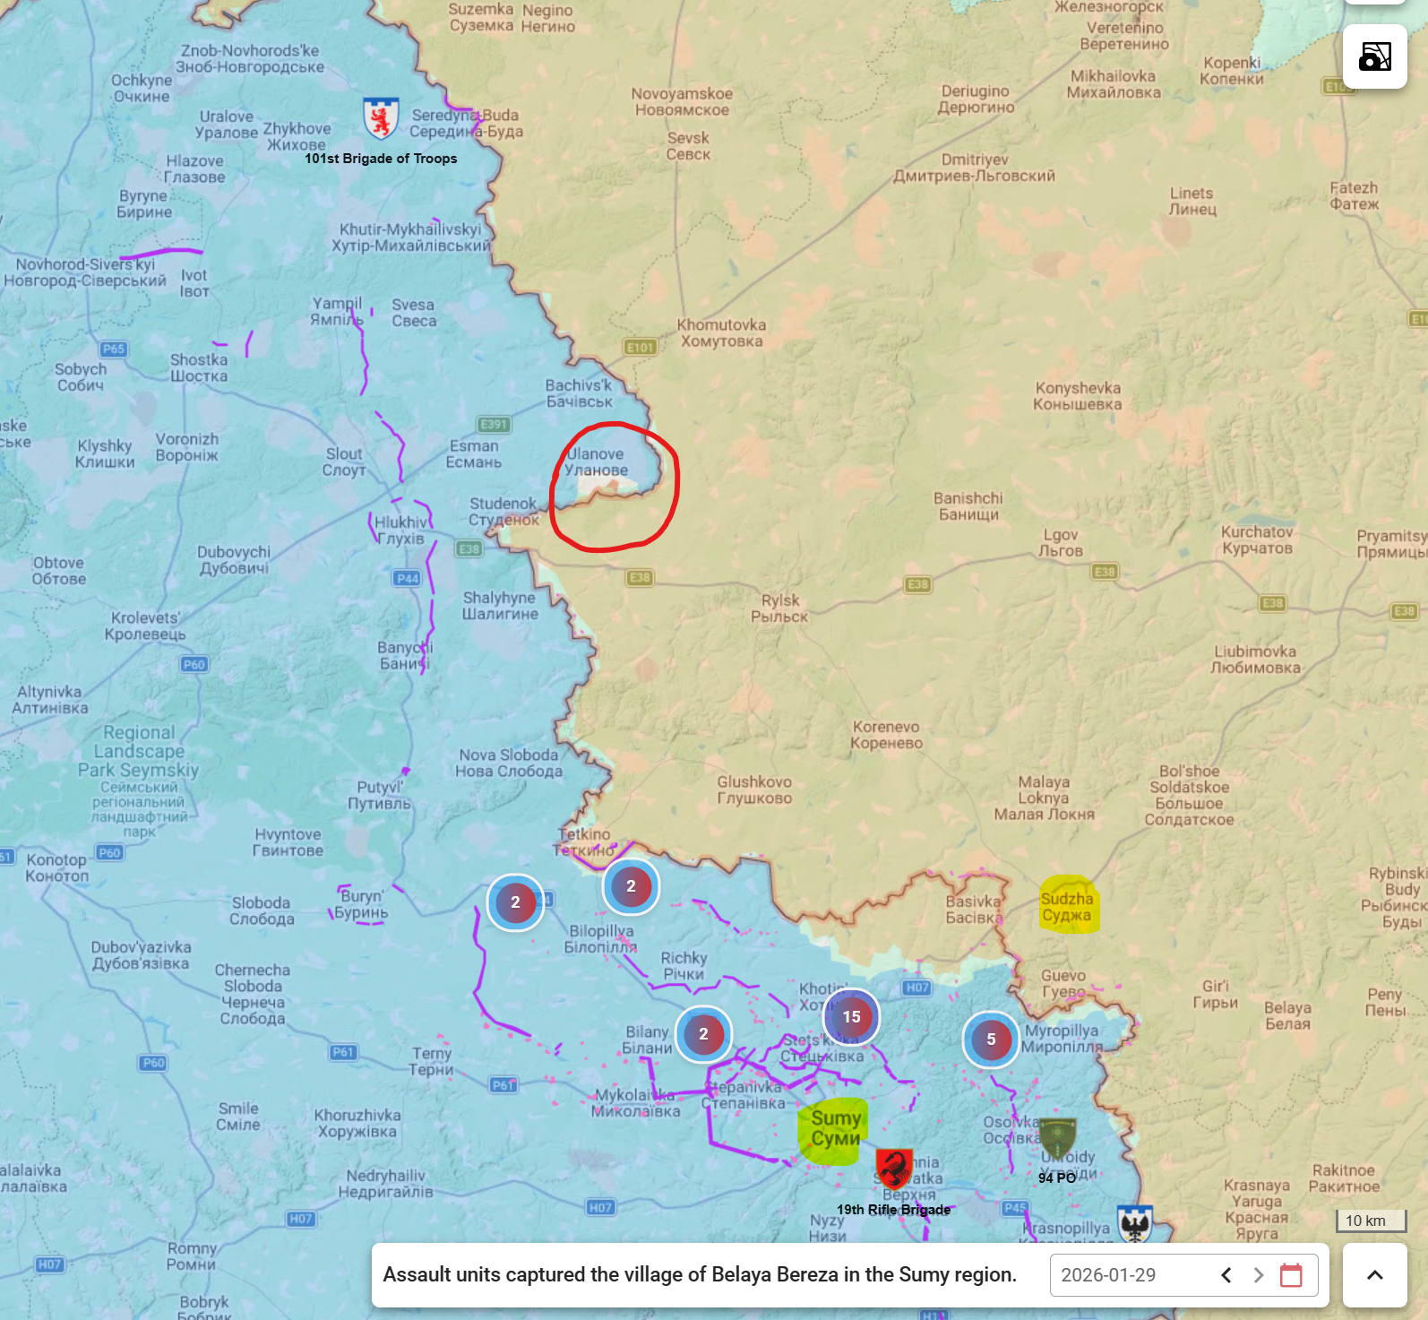Image resolution: width=1428 pixels, height=1320 pixels.
Task: Click the Buryn' town label
Action: coord(361,904)
